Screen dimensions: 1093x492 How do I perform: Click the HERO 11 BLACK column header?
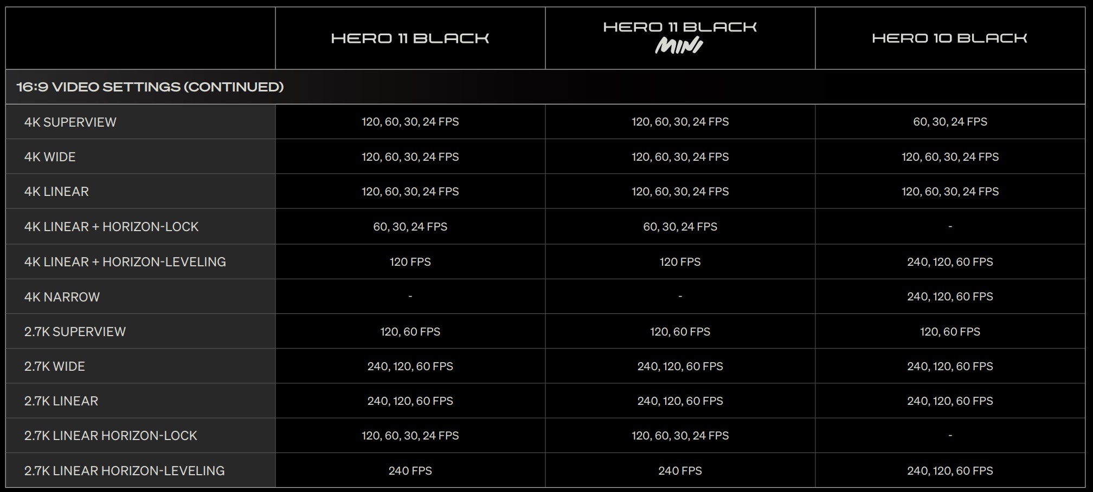tap(410, 38)
